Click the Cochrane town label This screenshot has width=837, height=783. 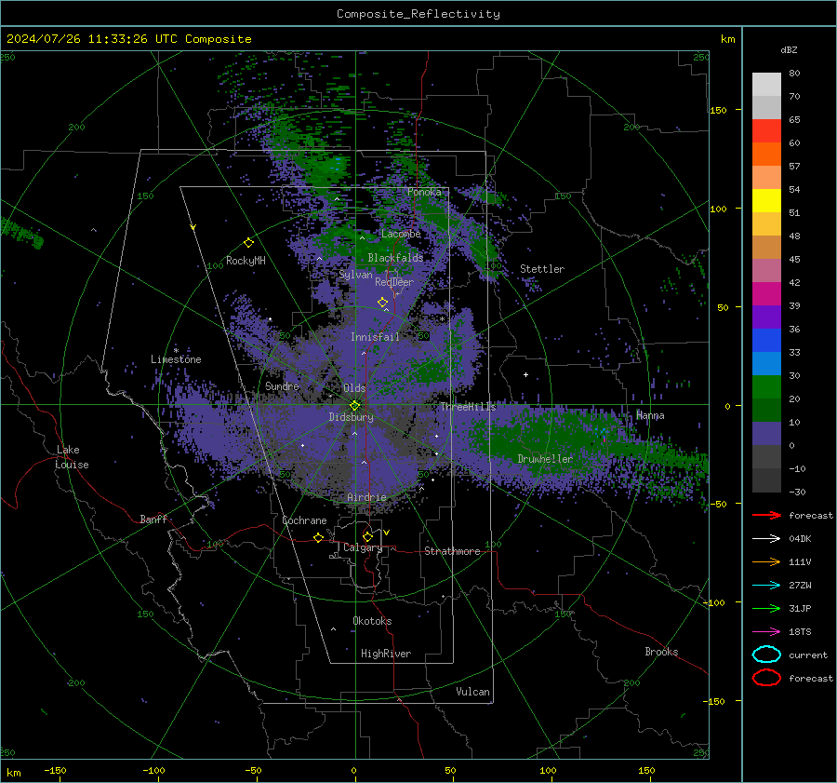point(304,520)
